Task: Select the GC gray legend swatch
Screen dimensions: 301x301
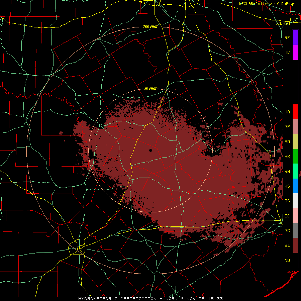Action: (295, 230)
